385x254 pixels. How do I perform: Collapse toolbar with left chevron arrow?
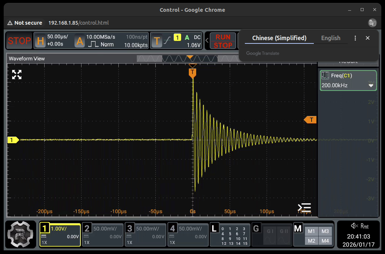207,40
